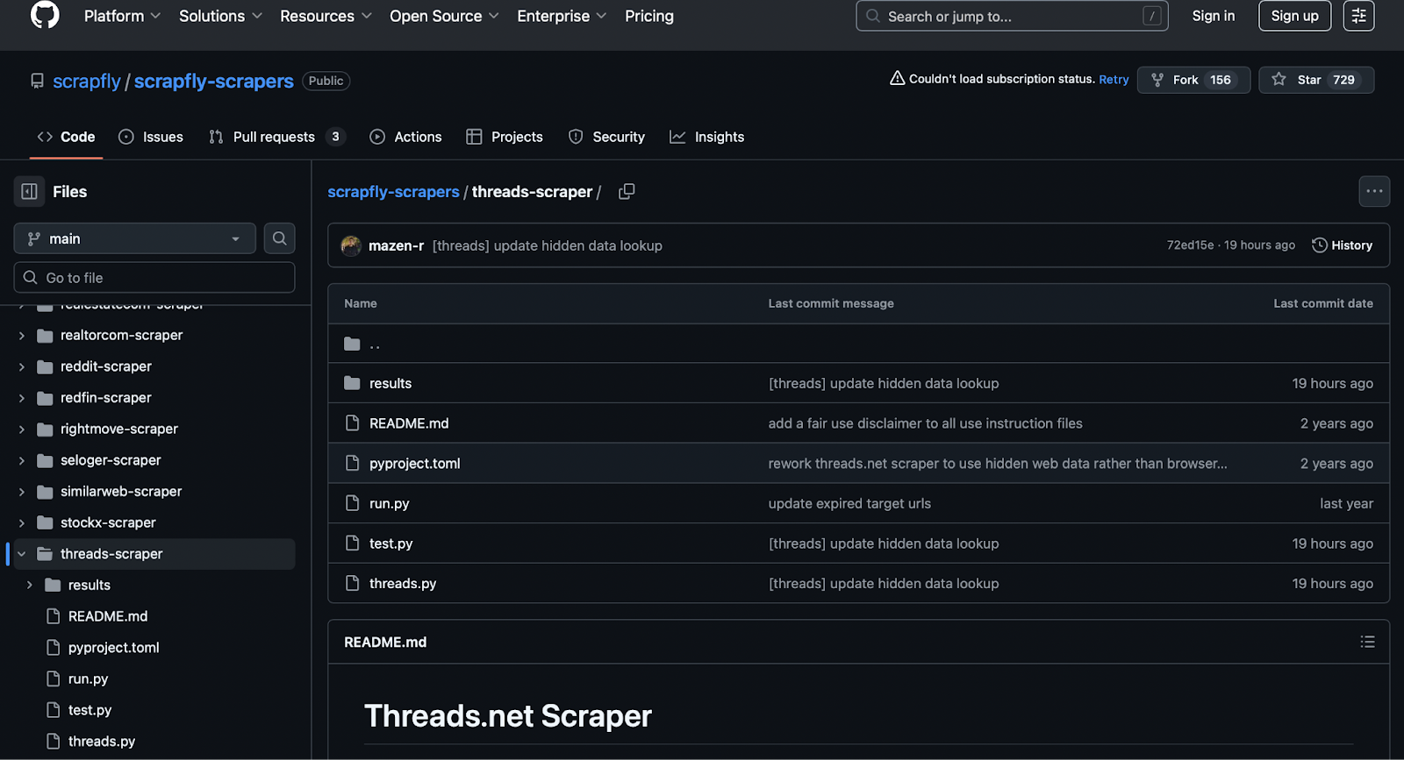Click the Star icon button
The width and height of the screenshot is (1404, 760).
[x=1279, y=79]
